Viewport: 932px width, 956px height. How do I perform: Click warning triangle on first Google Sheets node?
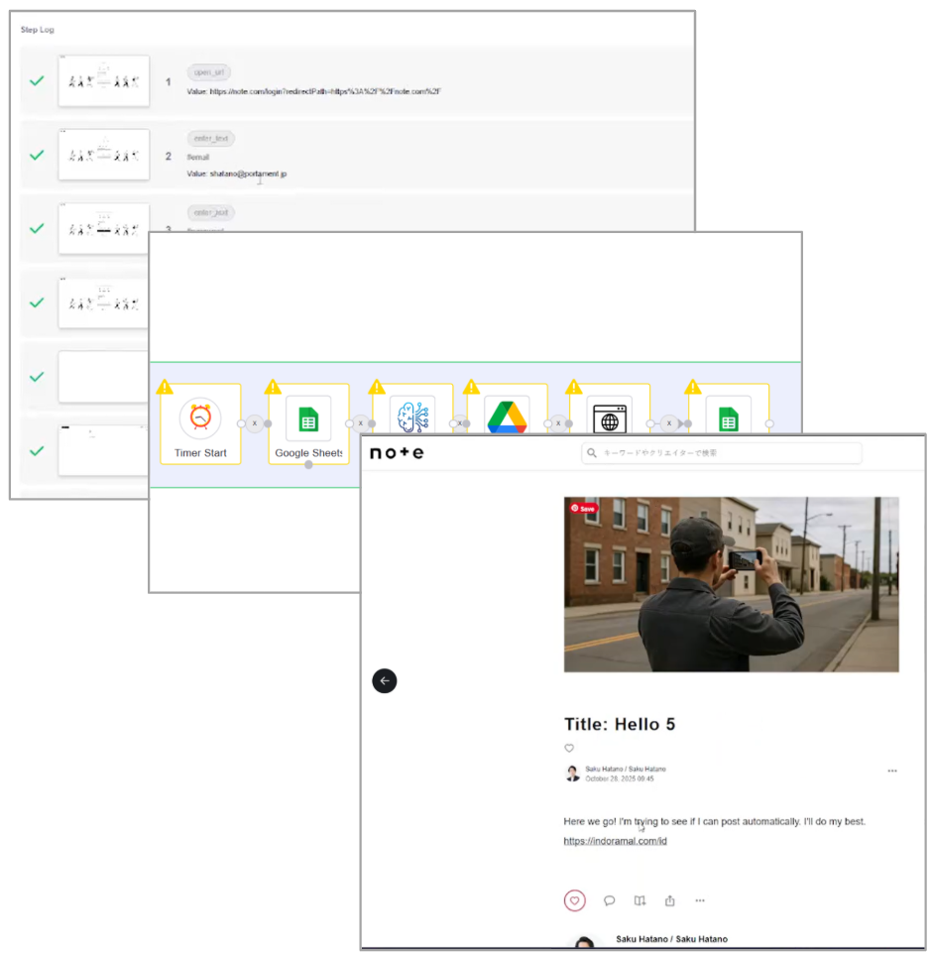click(273, 387)
